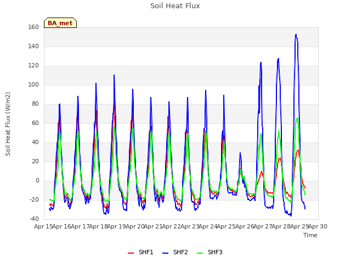Click the Apr 19 x-axis label
Screen dimensions: 351x263
[x=117, y=226]
